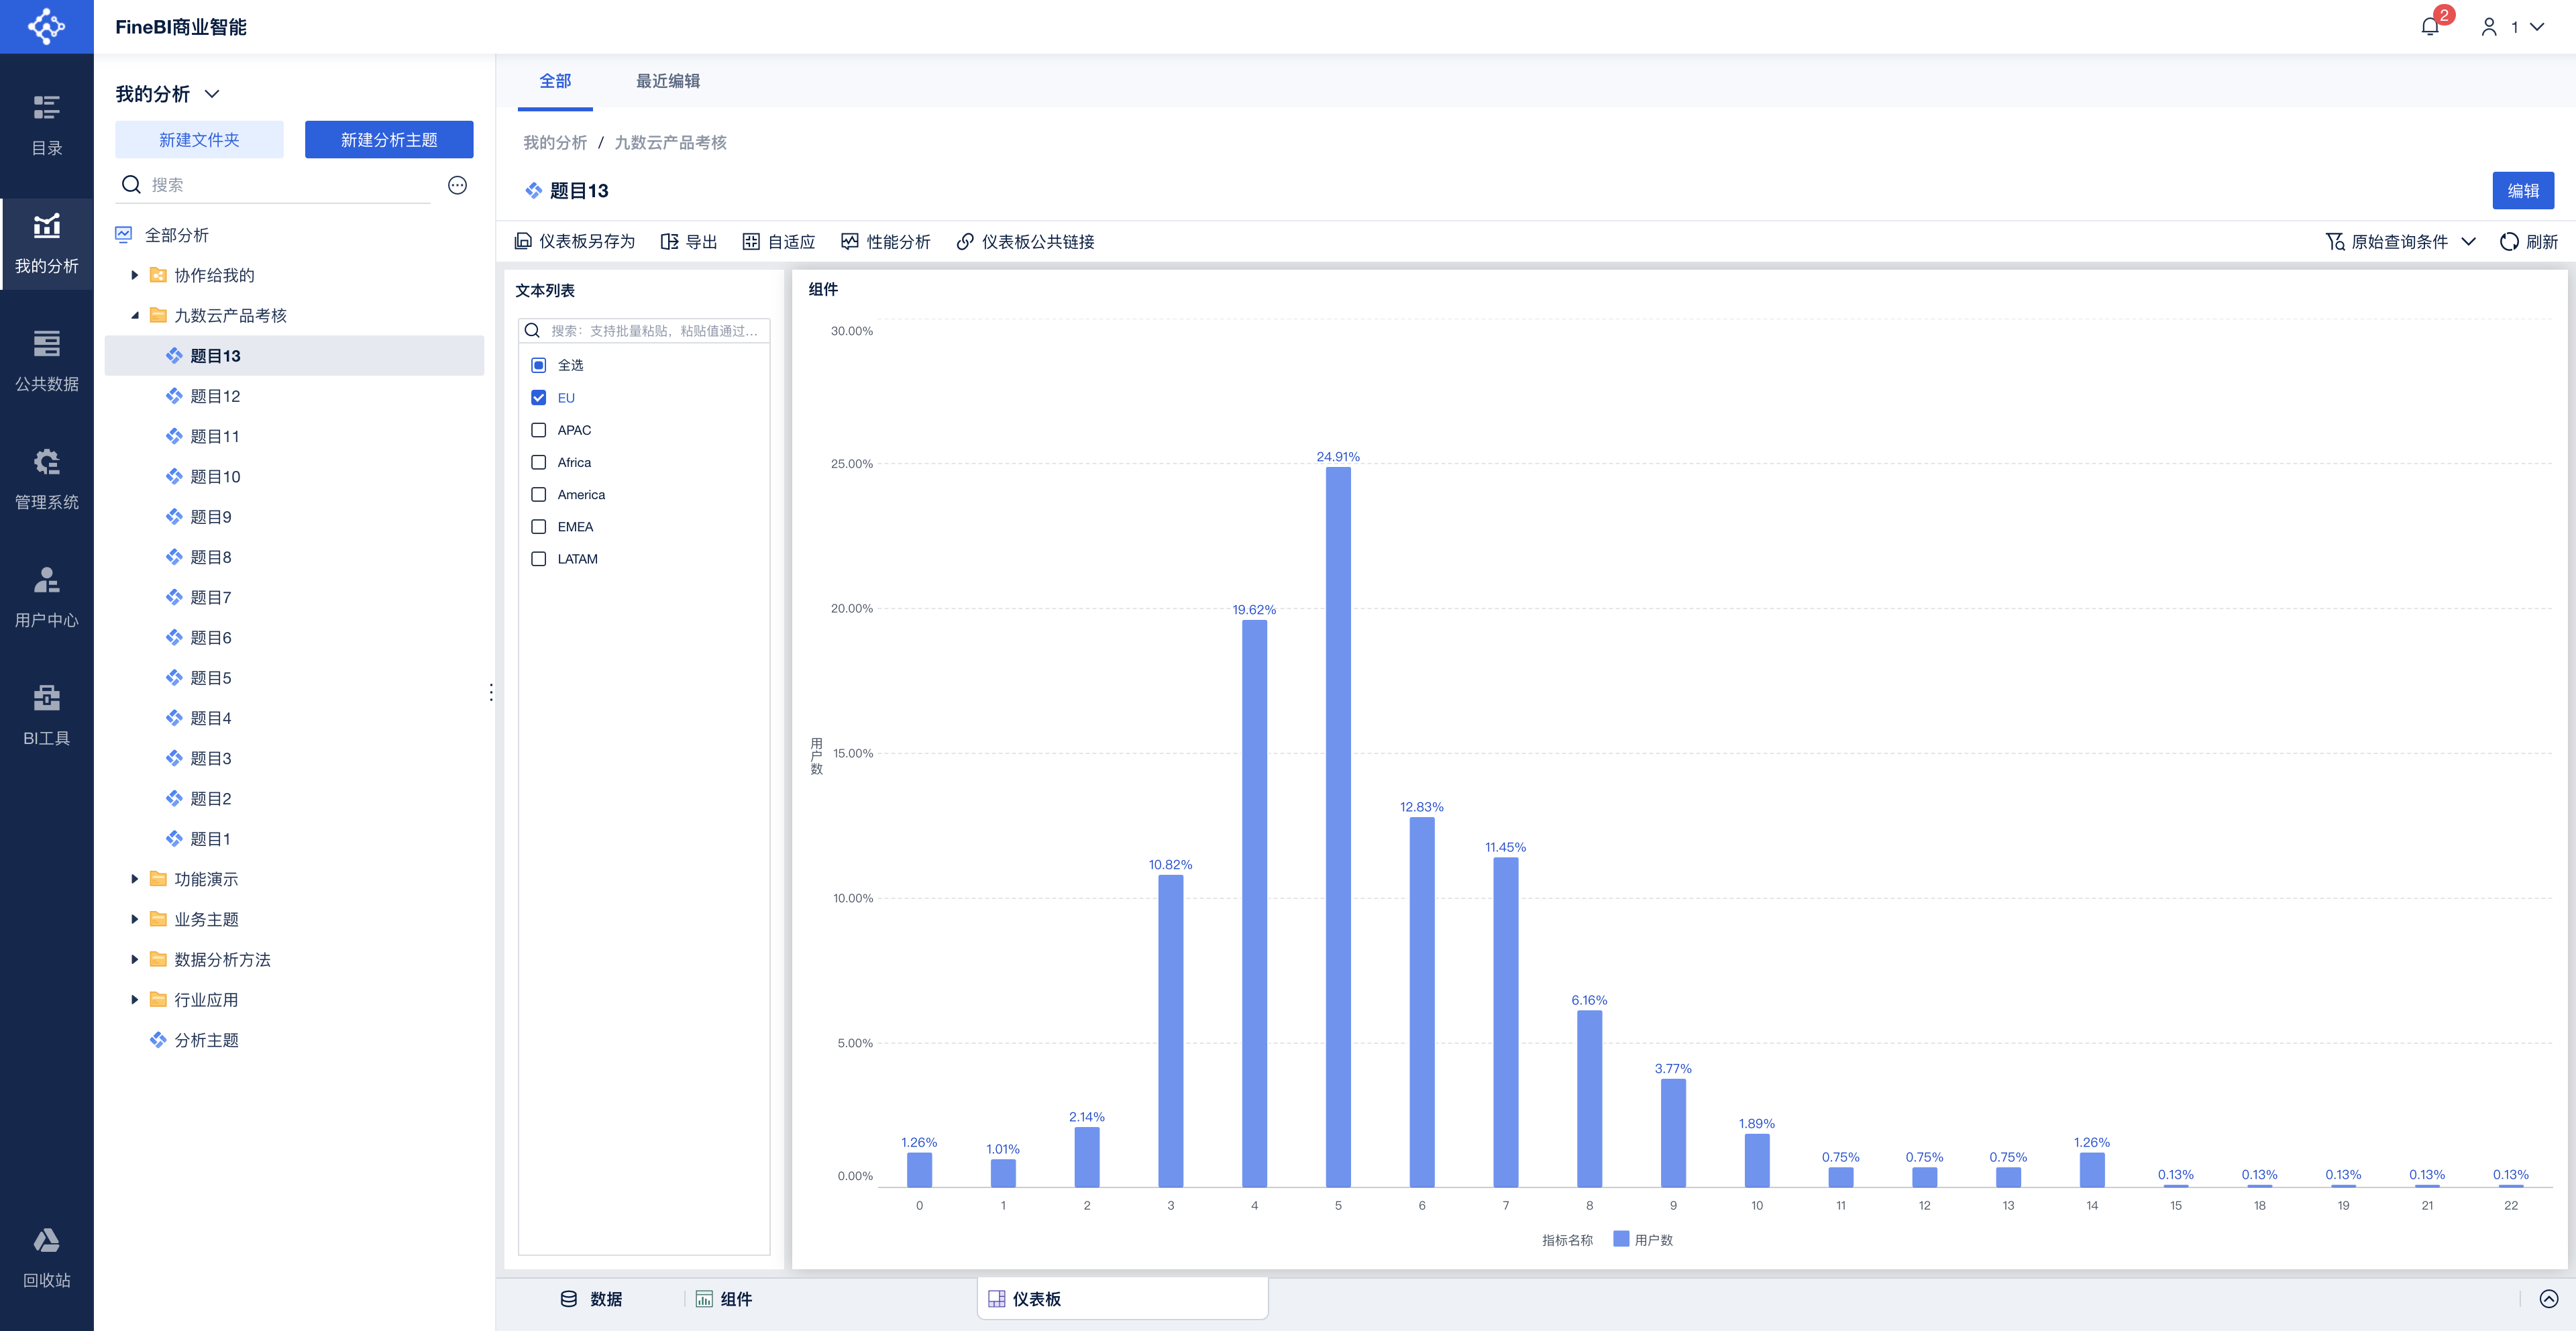Check the APAC checkbox

click(539, 430)
